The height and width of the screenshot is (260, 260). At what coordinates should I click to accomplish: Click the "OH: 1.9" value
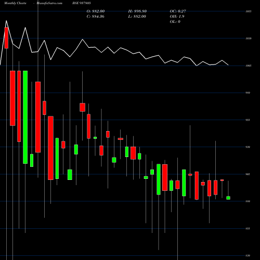click(x=177, y=17)
